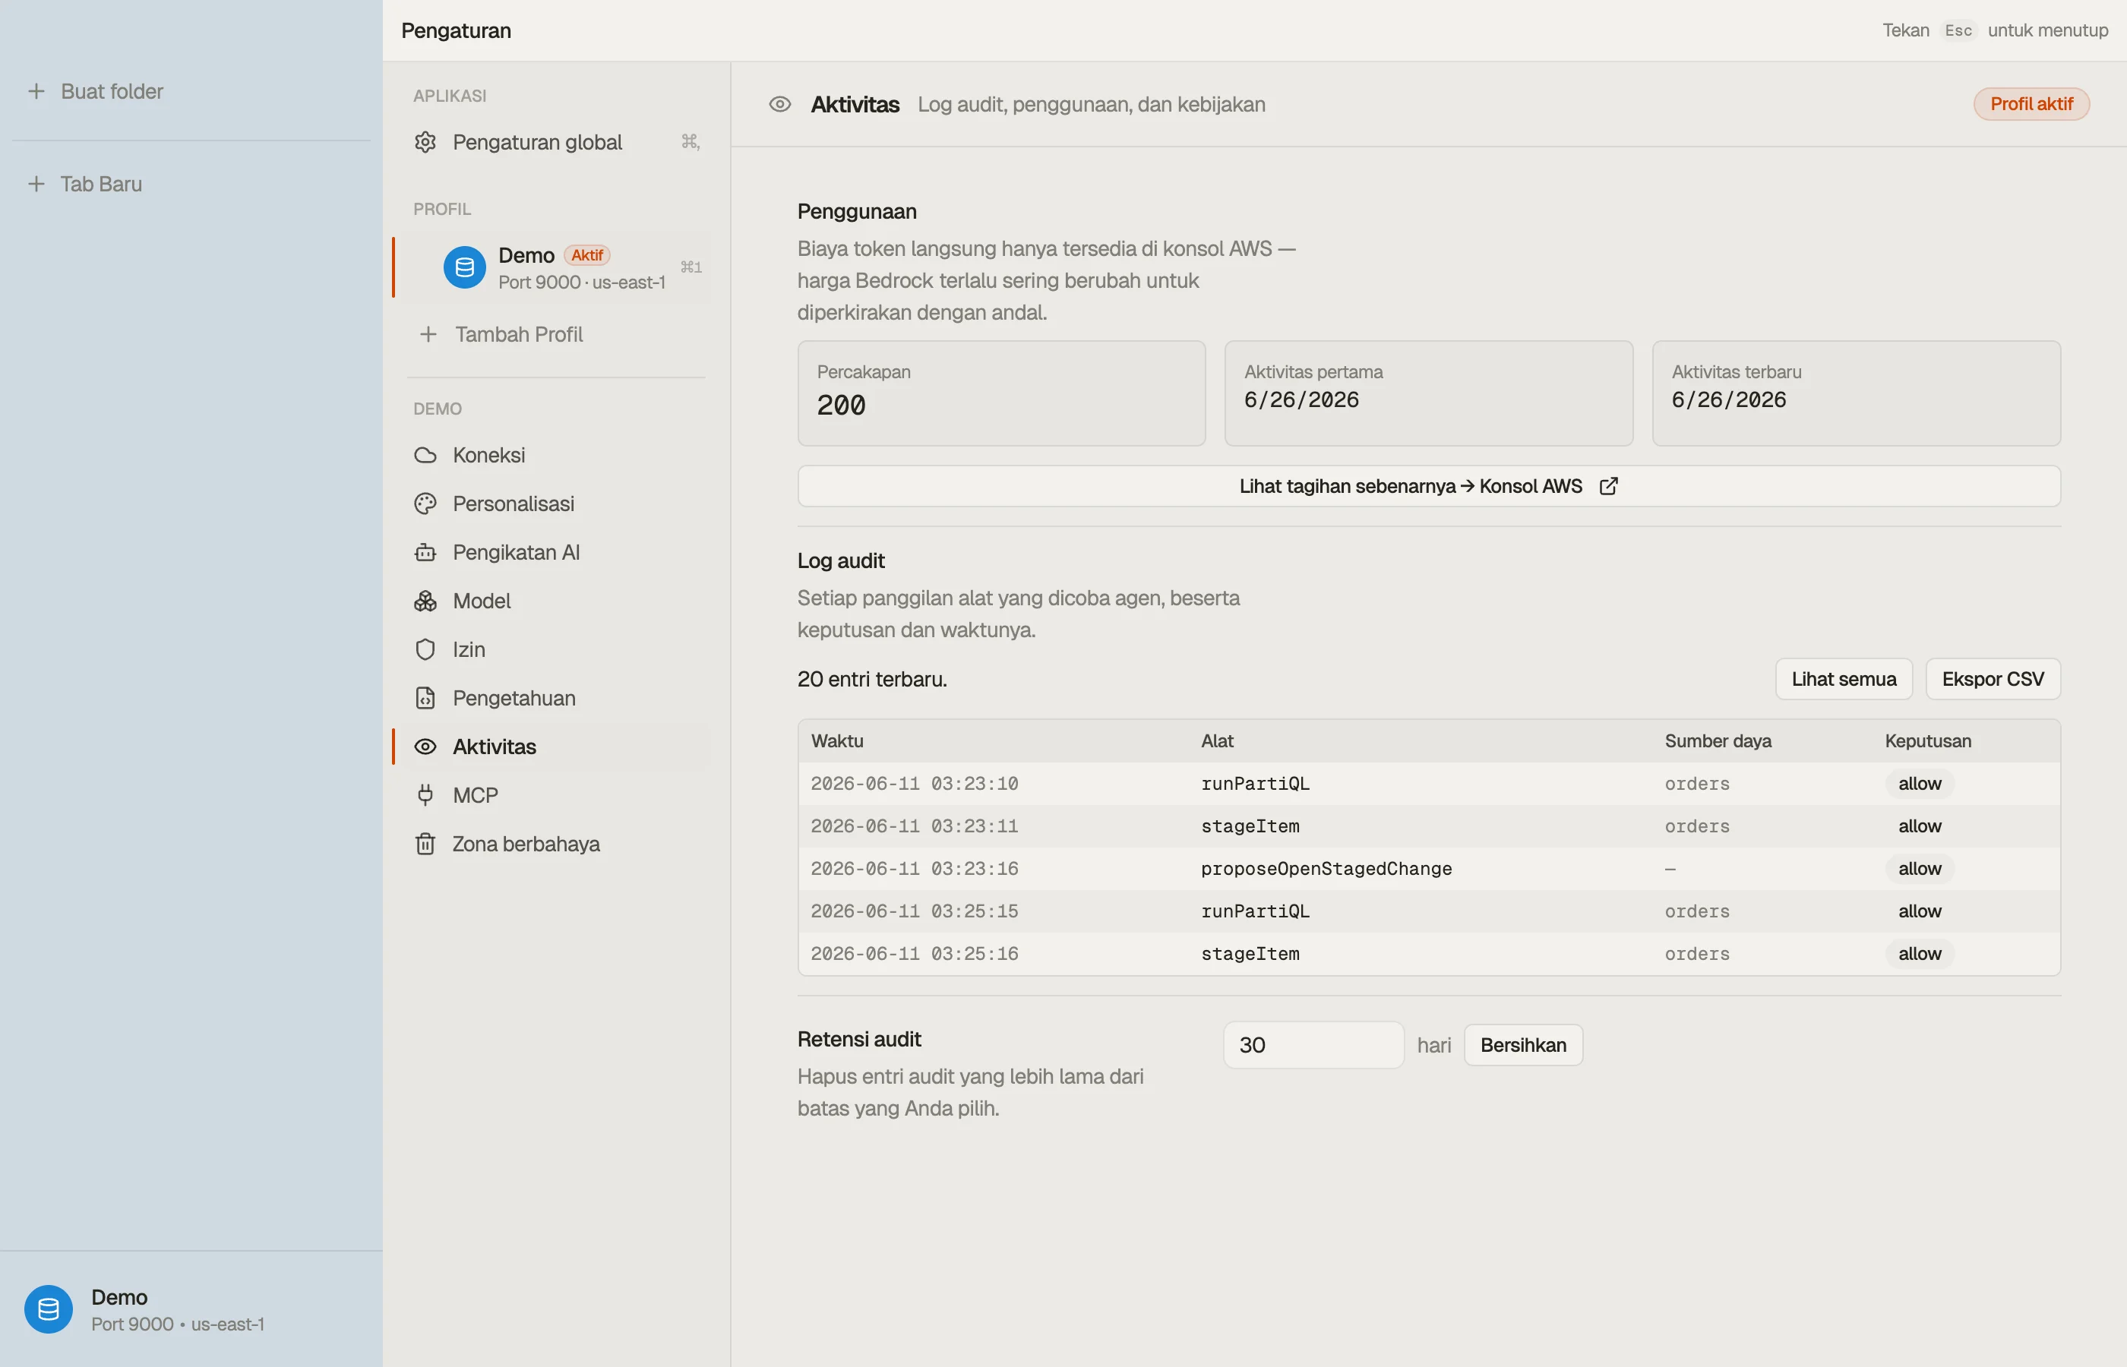Click the Pengaturan global gear icon
This screenshot has height=1367, width=2127.
pos(425,142)
